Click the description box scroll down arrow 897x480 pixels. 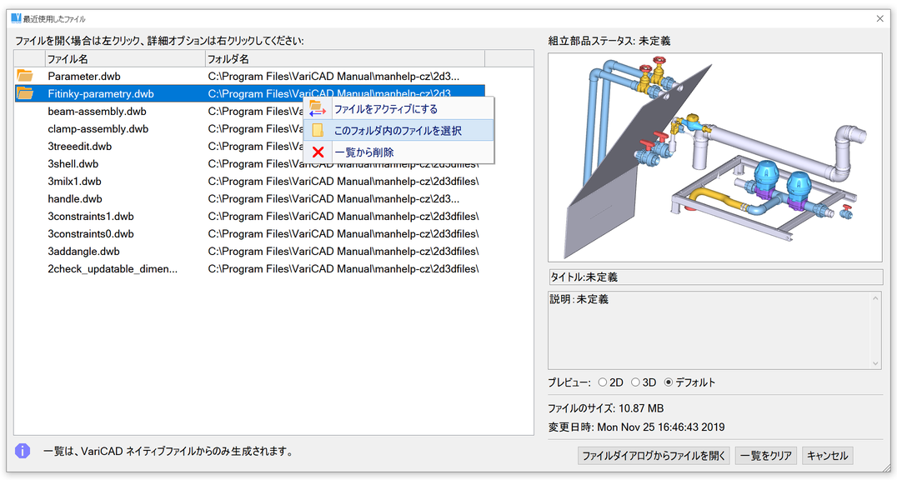coord(875,363)
